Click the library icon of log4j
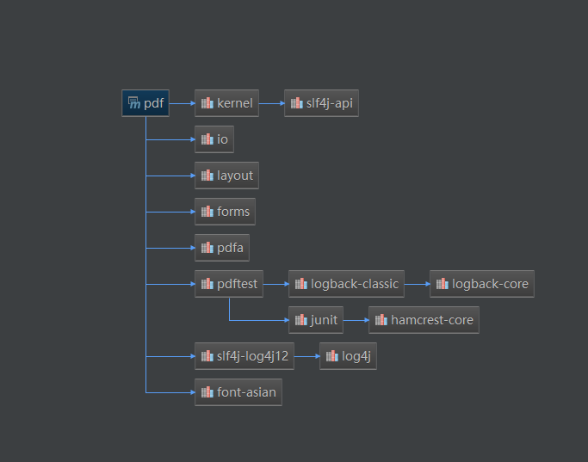 click(331, 356)
